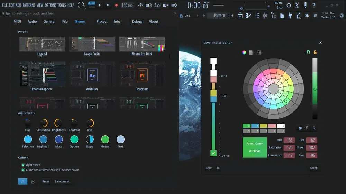This screenshot has width=346, height=194.
Task: Click the Reset button in Theme settings
Action: 46,182
